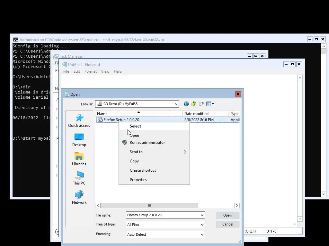Click Notepad horizontal scroll right arrow
The image size is (329, 246).
294,224
